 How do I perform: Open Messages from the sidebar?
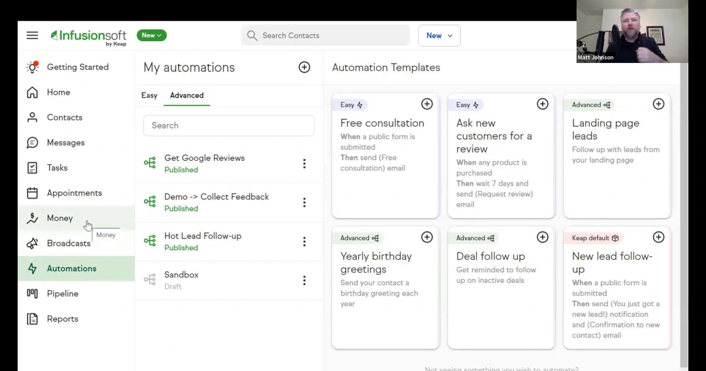(x=32, y=143)
